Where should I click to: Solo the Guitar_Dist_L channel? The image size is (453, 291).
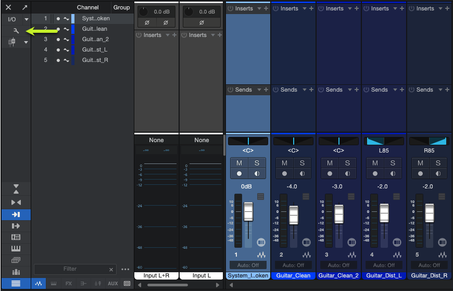click(x=393, y=163)
